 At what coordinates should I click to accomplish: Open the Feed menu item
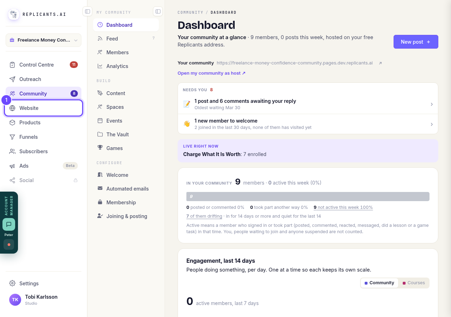point(126,39)
